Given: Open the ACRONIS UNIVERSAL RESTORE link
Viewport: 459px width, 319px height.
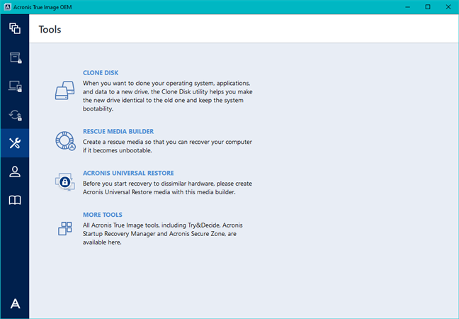Looking at the screenshot, I should click(128, 173).
